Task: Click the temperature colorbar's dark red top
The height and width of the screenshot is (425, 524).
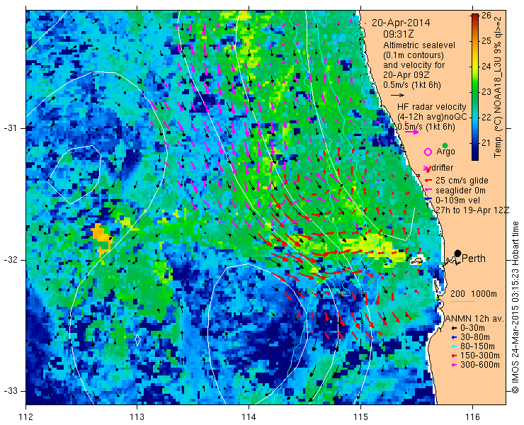Action: coord(474,17)
